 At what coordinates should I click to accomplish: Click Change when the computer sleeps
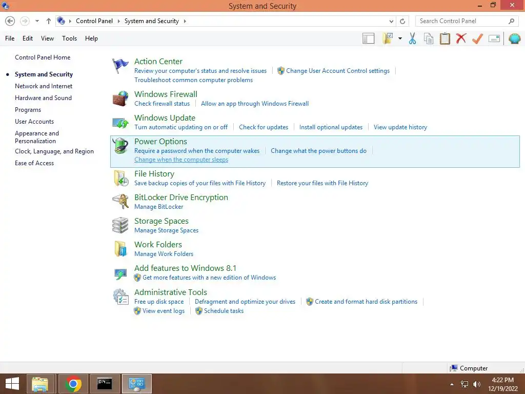pyautogui.click(x=181, y=160)
